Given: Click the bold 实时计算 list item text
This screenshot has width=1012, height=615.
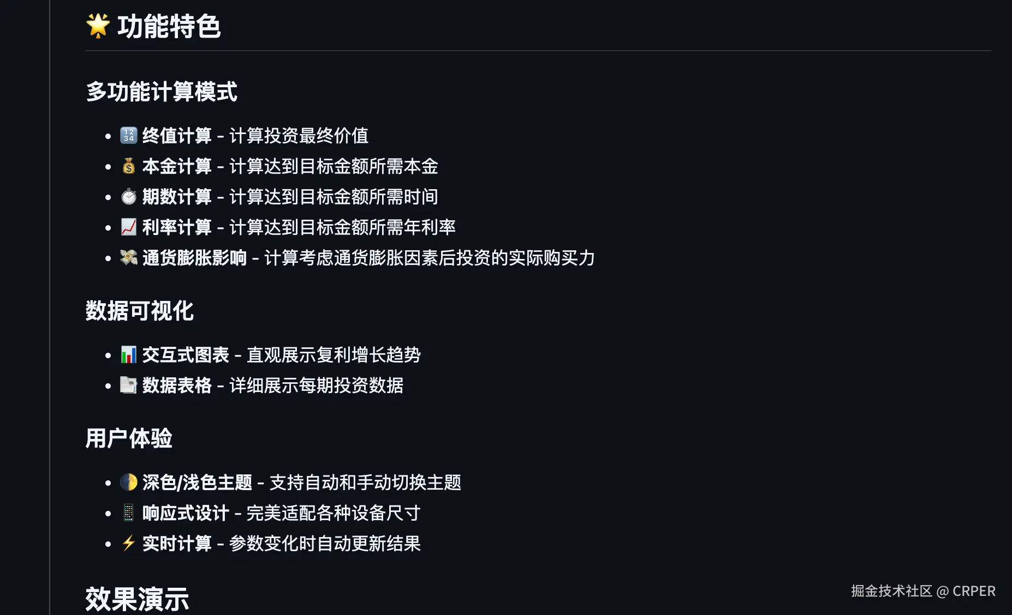Looking at the screenshot, I should click(x=177, y=543).
